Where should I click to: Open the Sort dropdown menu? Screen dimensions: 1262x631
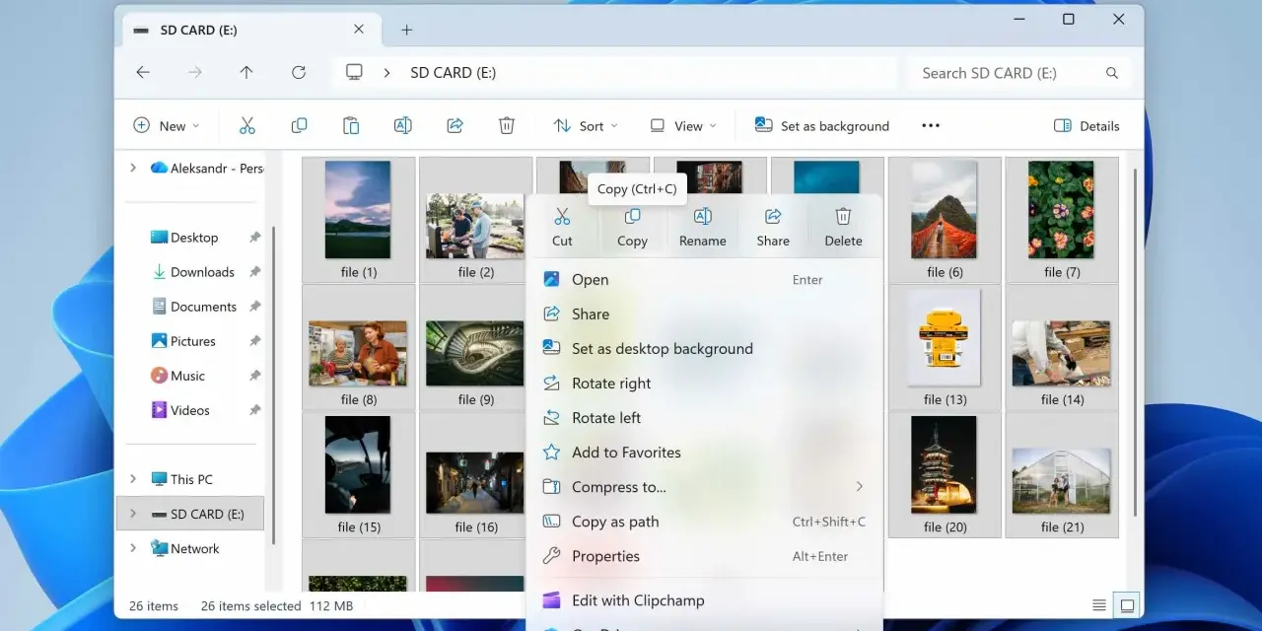tap(586, 125)
